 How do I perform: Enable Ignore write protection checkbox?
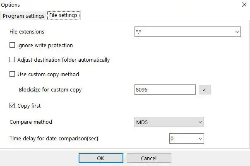click(12, 45)
